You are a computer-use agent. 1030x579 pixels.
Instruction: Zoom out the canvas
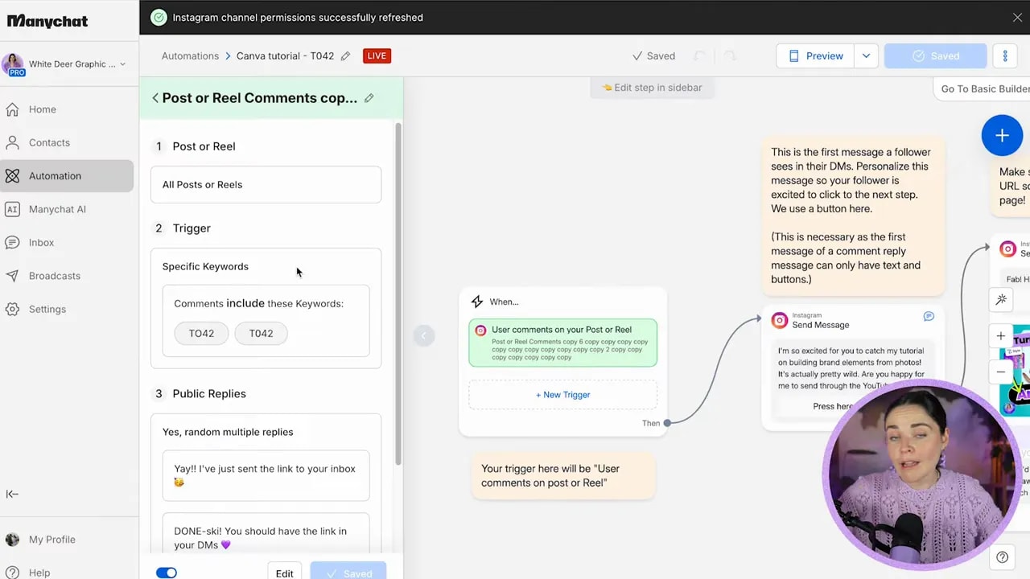1001,371
